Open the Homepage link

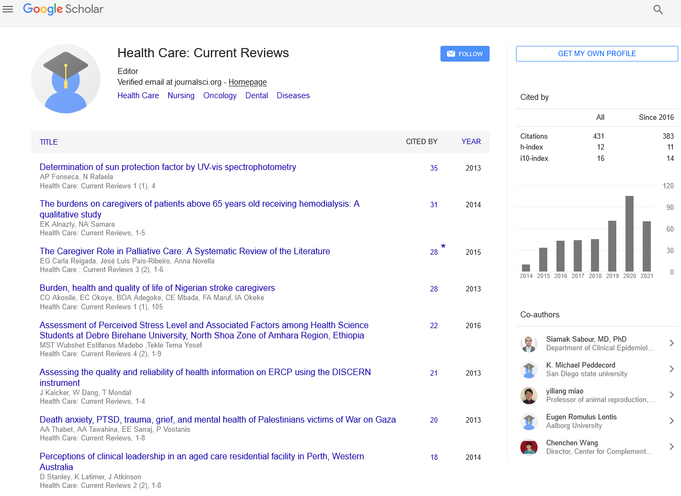pos(247,82)
